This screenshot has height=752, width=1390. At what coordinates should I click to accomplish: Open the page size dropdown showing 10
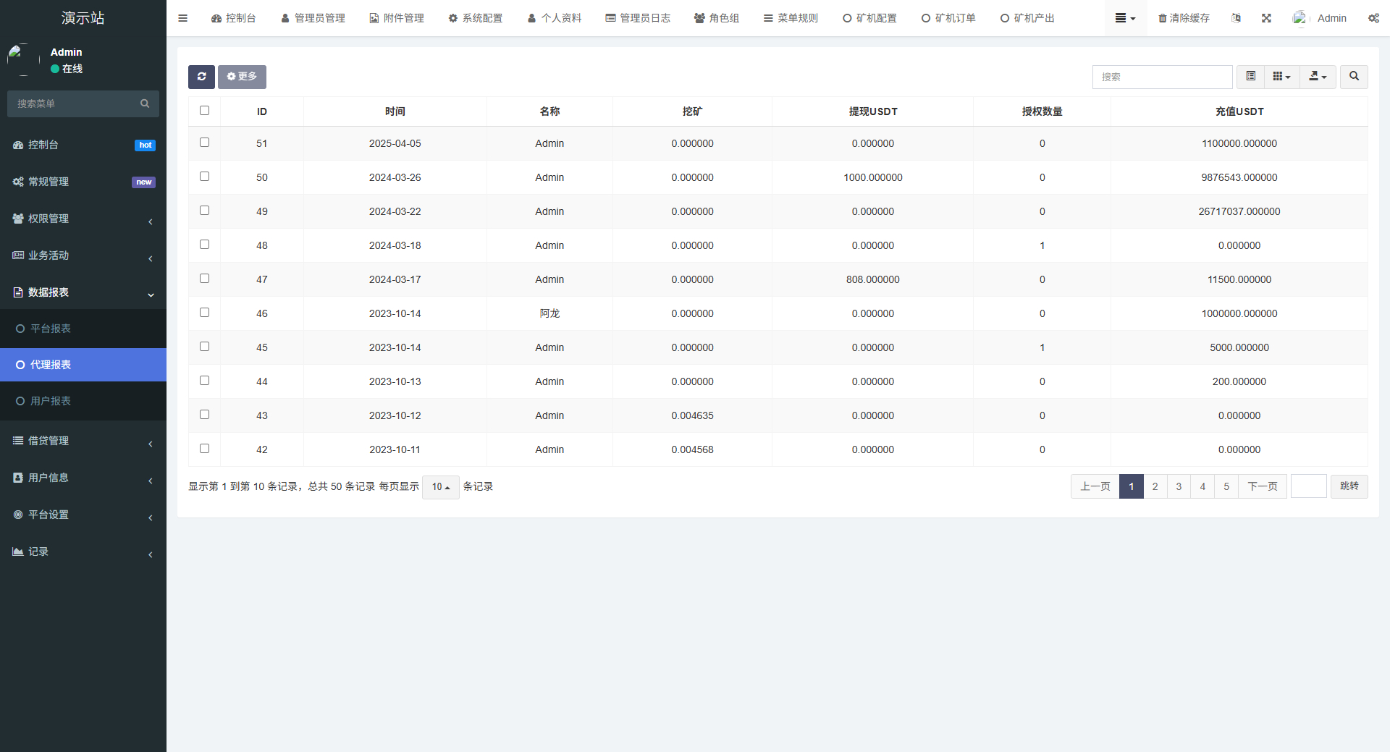440,487
